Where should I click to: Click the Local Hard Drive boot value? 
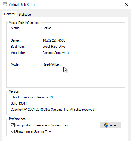[x=54, y=47]
